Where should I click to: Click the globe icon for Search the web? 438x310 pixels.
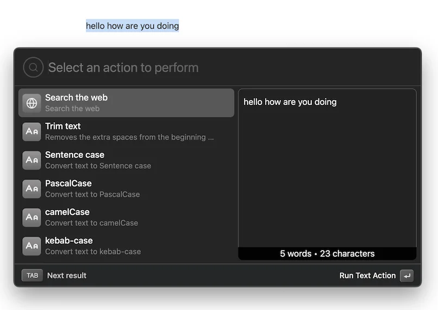[x=32, y=103]
